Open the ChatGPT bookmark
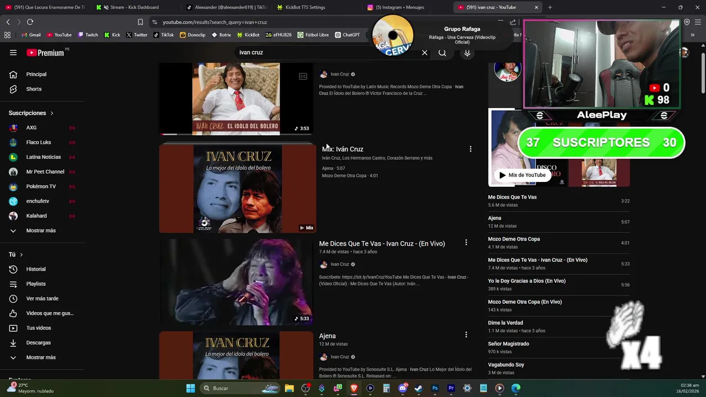 pyautogui.click(x=347, y=35)
